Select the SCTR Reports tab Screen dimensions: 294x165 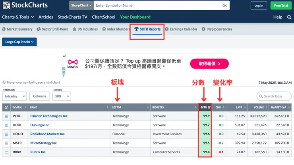pos(147,29)
